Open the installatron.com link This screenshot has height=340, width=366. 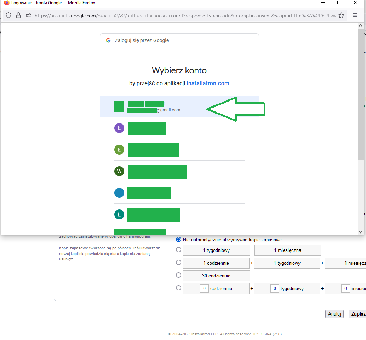click(x=208, y=83)
